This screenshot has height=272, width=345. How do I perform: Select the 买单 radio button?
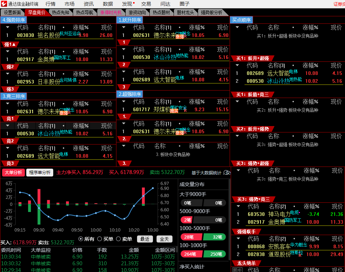pos(99,239)
